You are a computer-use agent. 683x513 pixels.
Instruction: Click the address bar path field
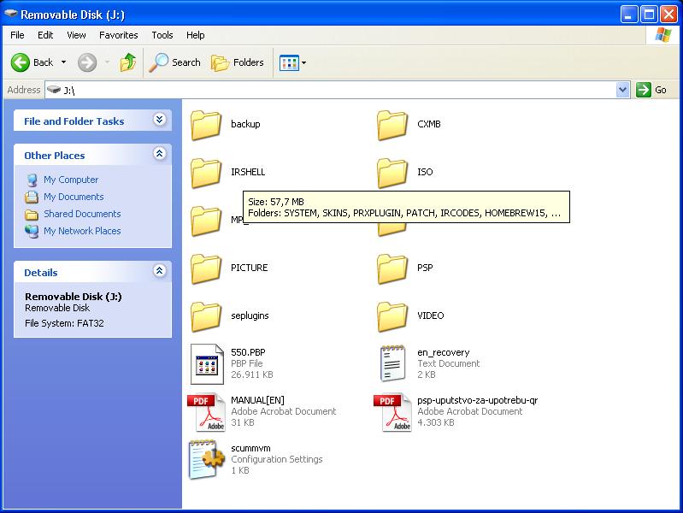coord(331,90)
